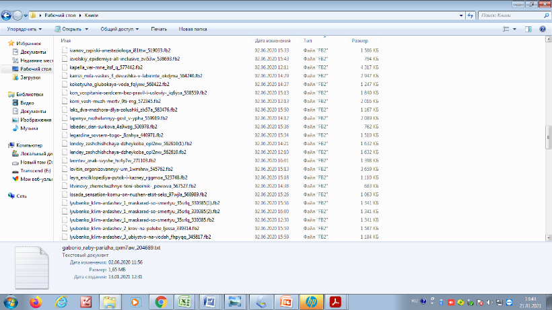Launch Firefox from the taskbar
The width and height of the screenshot is (552, 310).
click(36, 301)
